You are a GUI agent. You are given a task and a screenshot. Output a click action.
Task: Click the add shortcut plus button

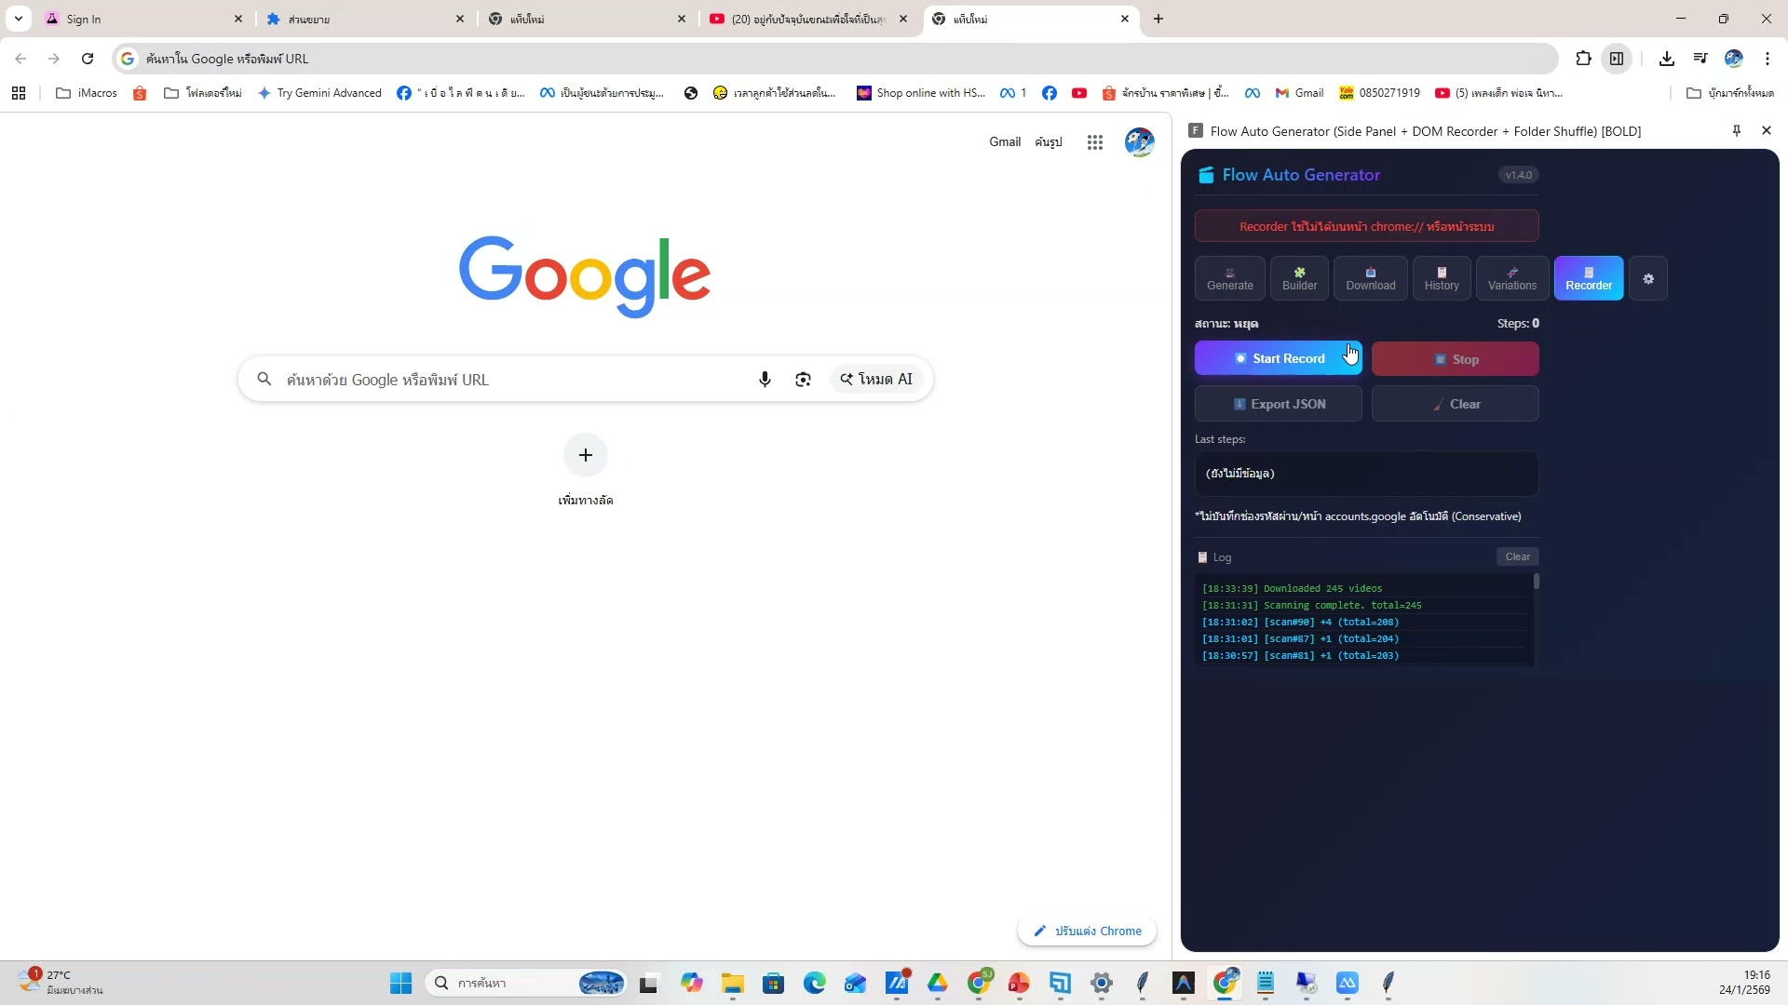pyautogui.click(x=585, y=455)
